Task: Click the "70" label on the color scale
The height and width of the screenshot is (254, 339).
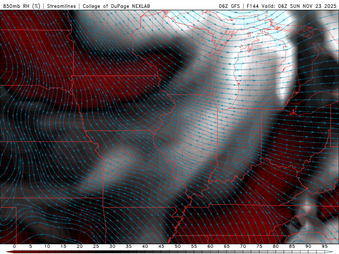Action: (243, 246)
